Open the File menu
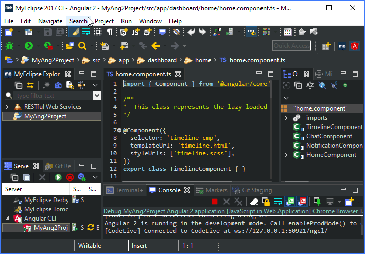Screen dimensions: 365x254 [9, 21]
